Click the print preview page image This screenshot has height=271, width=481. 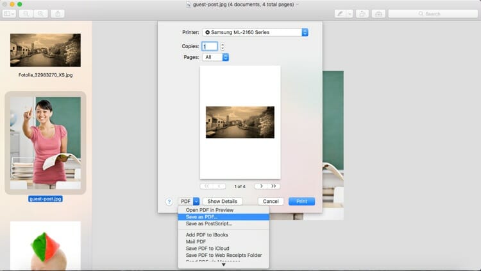[x=240, y=122]
